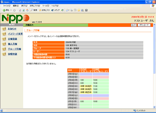Click the 3月1日(月) date cell
Image resolution: width=156 pixels, height=113 pixels.
(73, 101)
